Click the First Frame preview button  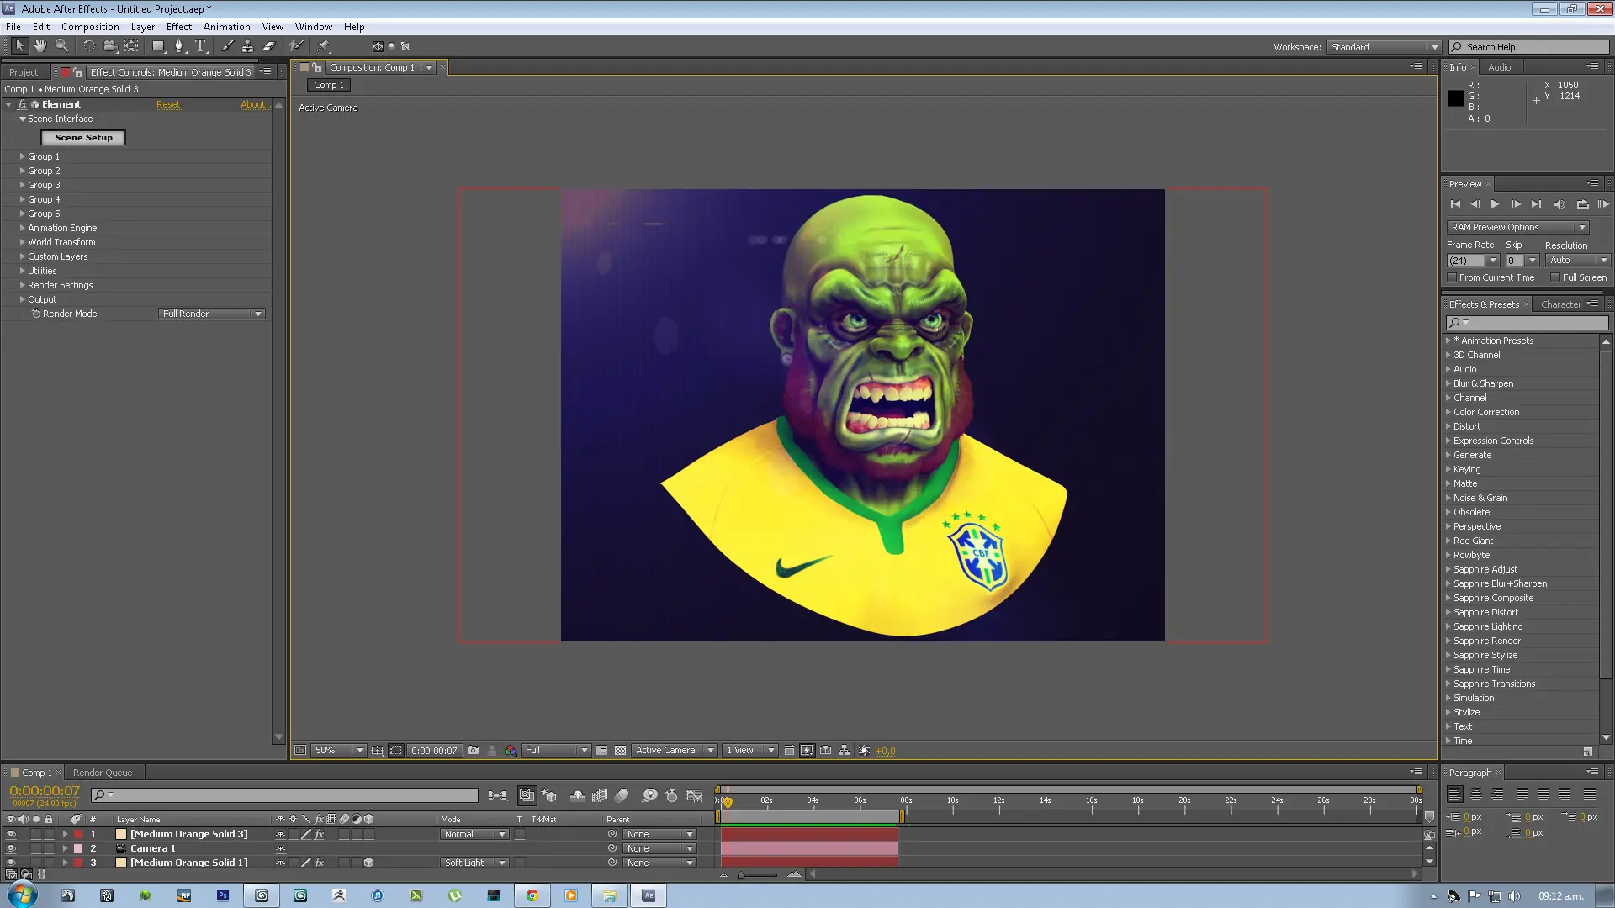click(1455, 204)
